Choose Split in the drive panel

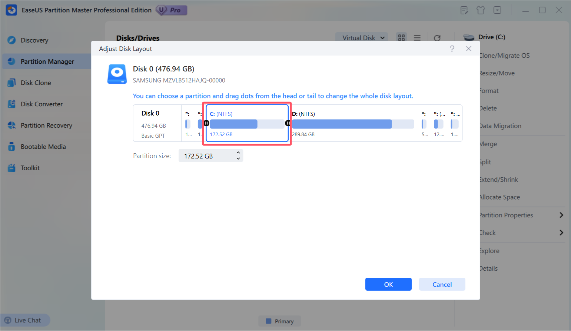coord(486,162)
